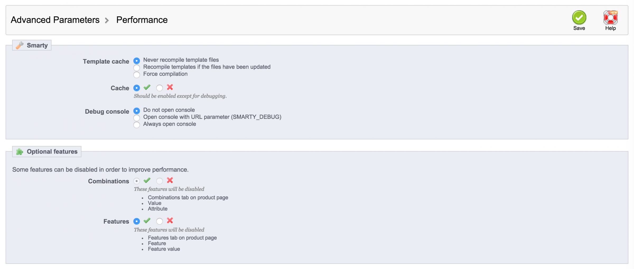Choose Always open console

click(x=137, y=125)
